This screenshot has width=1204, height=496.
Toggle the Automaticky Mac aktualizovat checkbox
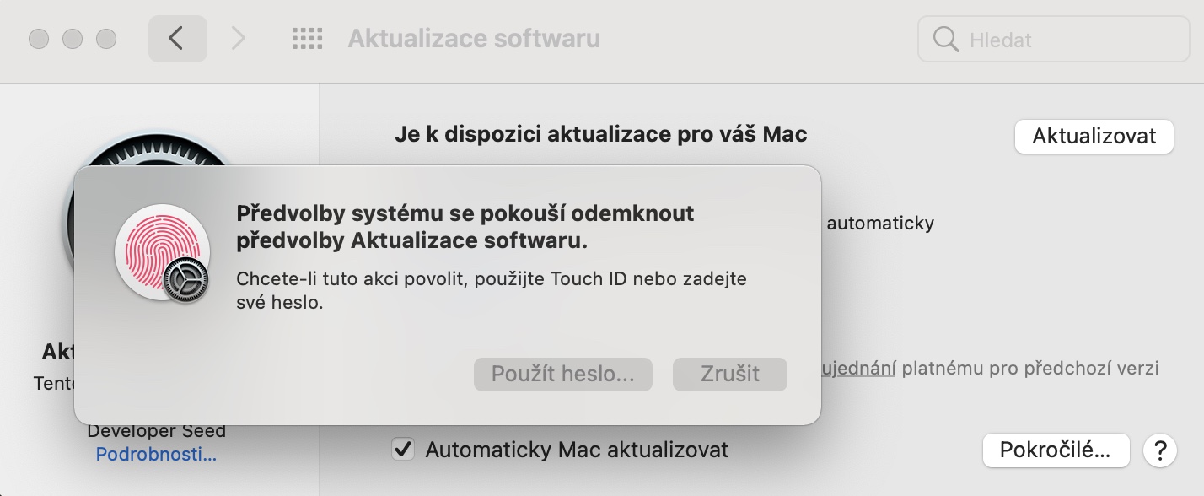pyautogui.click(x=403, y=450)
